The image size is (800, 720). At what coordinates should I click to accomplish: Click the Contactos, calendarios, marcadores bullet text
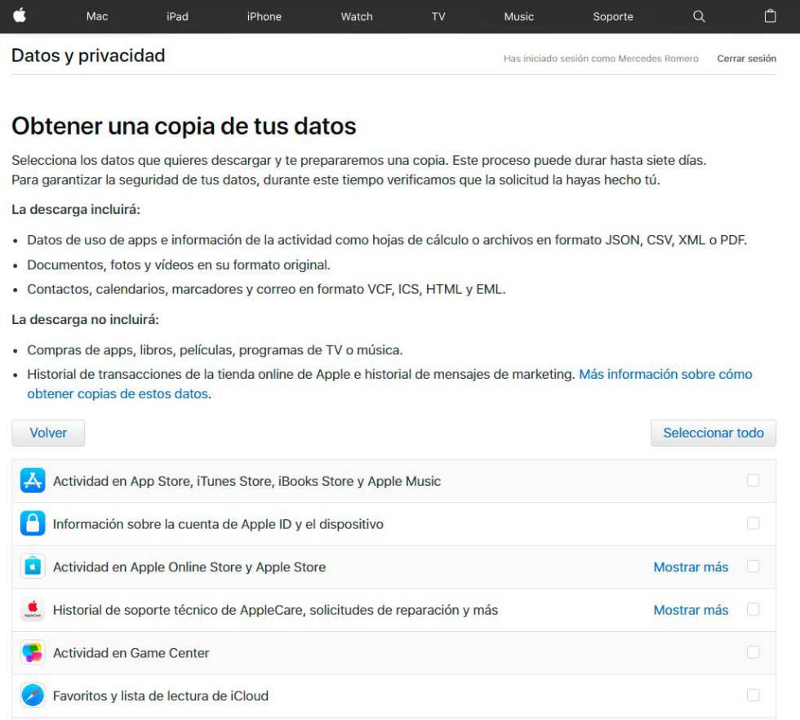tap(266, 289)
